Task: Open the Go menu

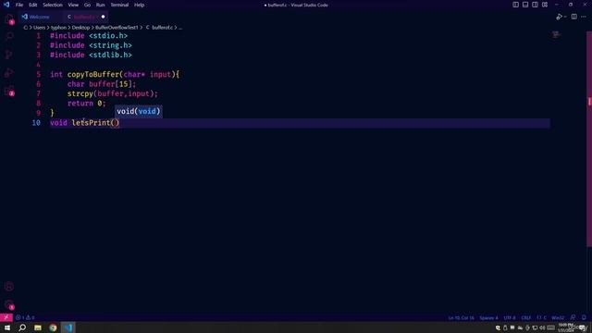Action: click(87, 5)
